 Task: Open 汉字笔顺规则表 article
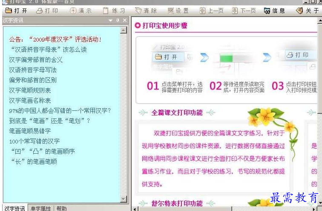pos(30,90)
